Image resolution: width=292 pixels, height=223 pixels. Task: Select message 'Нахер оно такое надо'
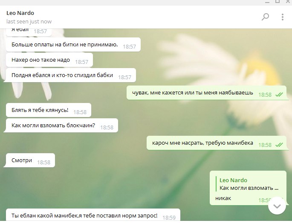pos(49,60)
